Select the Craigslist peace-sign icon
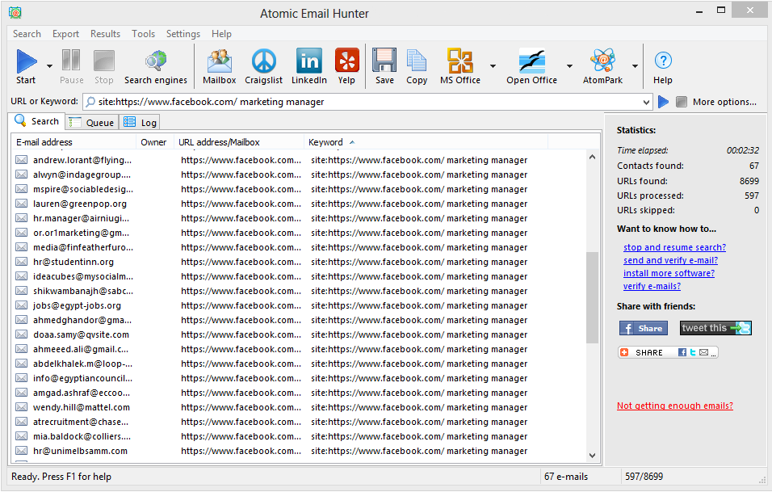The height and width of the screenshot is (492, 772). coord(263,62)
